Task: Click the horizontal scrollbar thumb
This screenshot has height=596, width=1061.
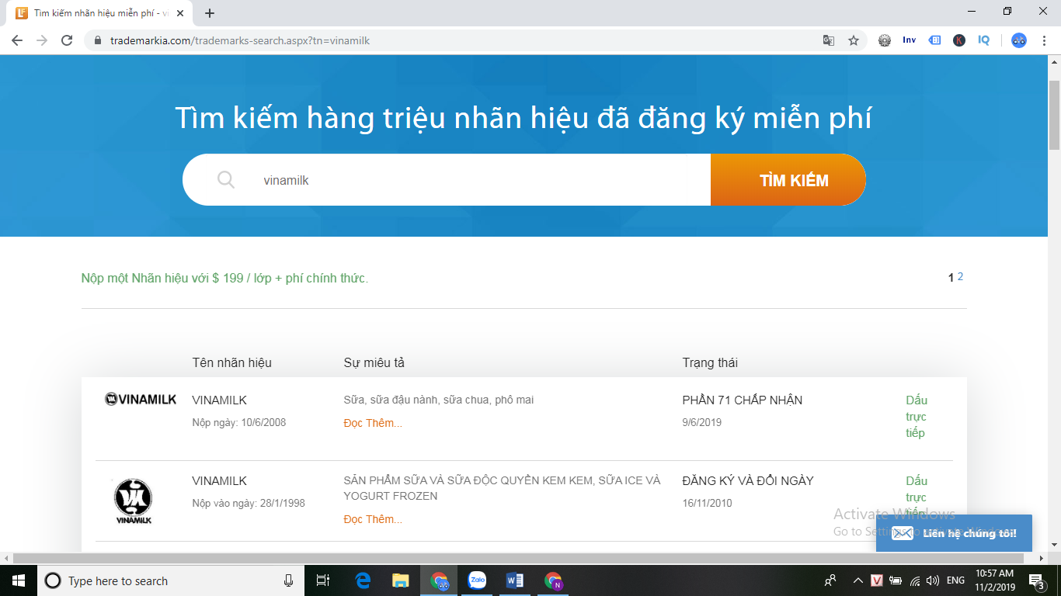Action: [519, 559]
